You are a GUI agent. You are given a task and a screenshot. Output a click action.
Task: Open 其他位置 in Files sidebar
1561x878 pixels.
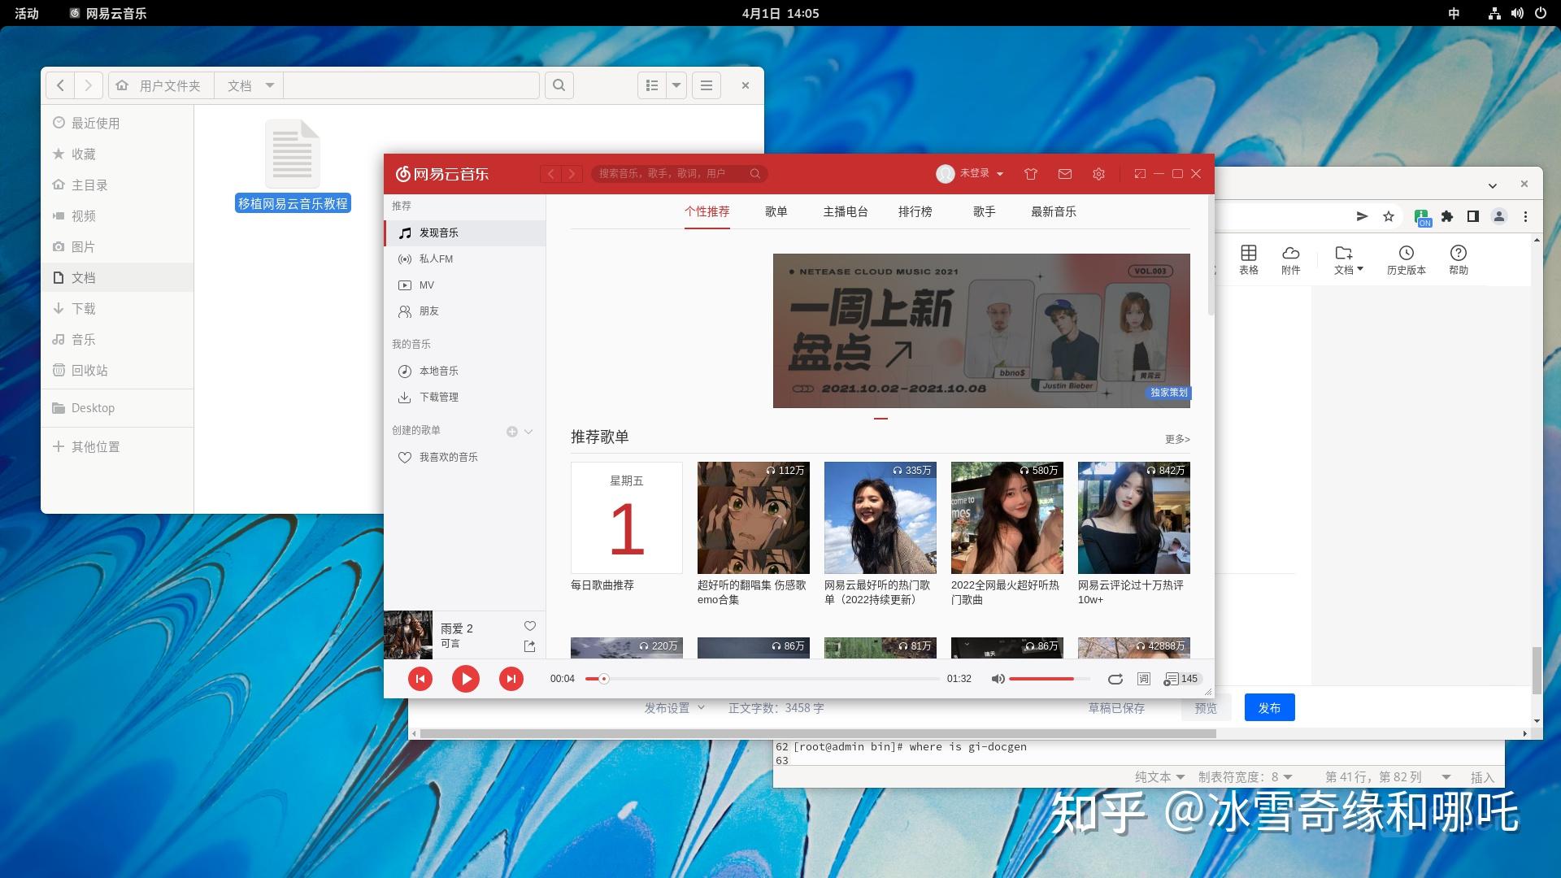tap(117, 447)
